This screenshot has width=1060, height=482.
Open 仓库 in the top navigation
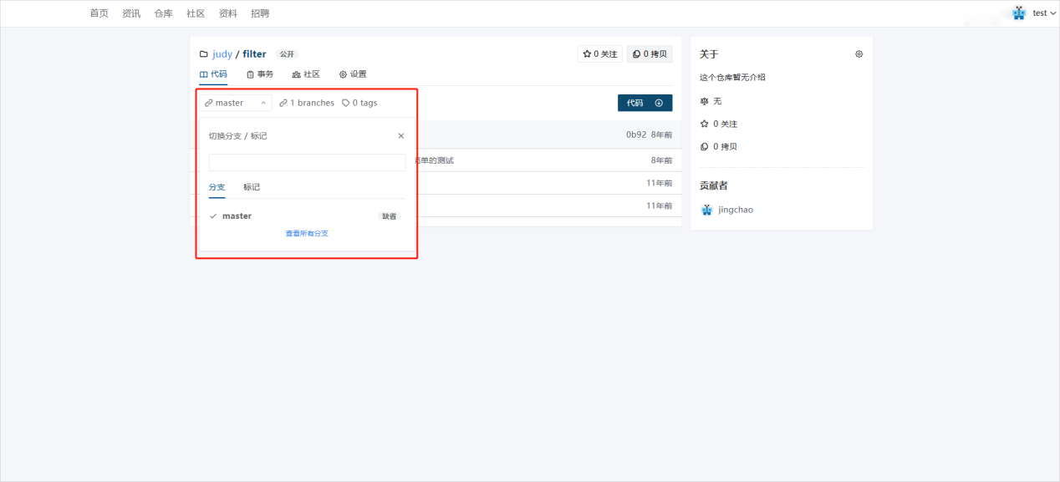(163, 13)
